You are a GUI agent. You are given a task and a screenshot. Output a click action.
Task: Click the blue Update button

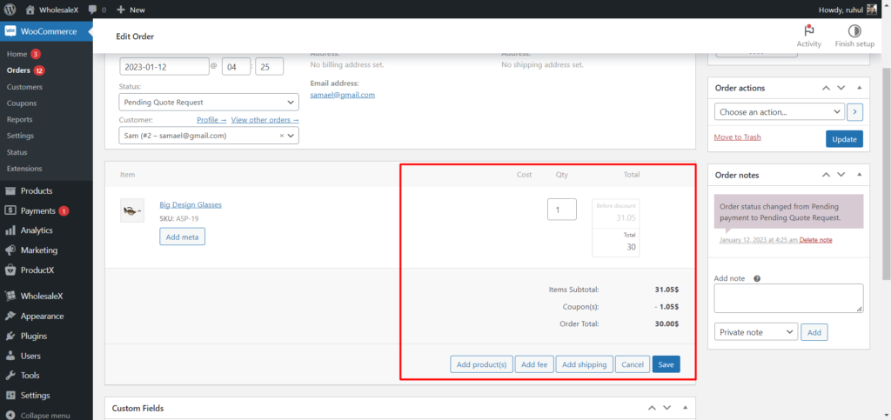[843, 139]
